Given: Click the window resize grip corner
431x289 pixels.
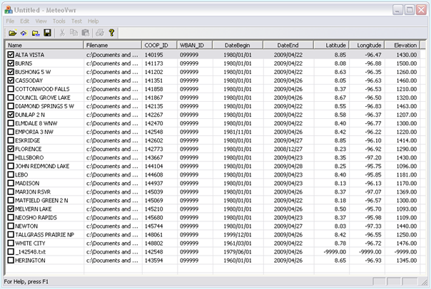Looking at the screenshot, I should 425,282.
